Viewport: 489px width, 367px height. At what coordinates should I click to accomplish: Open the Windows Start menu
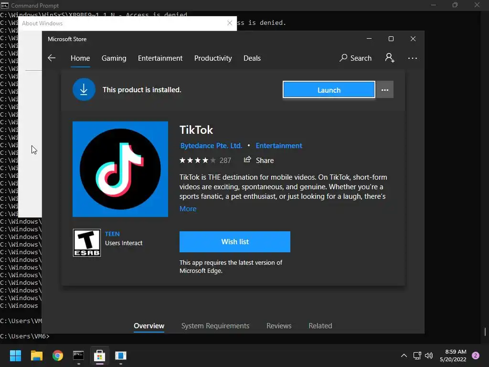coord(15,356)
